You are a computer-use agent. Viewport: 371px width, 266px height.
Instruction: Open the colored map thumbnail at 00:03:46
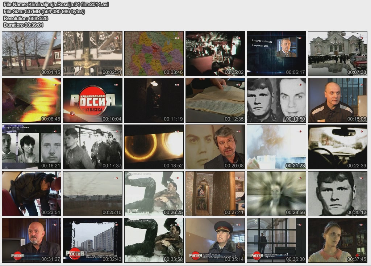click(x=154, y=53)
